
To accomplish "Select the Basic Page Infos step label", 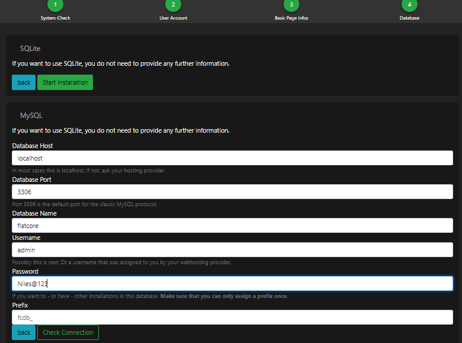I will (291, 18).
